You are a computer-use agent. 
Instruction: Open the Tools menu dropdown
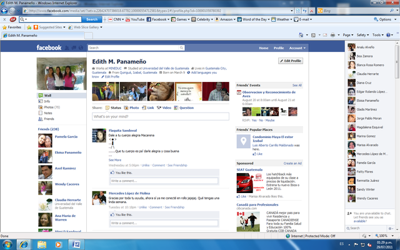pos(377,35)
